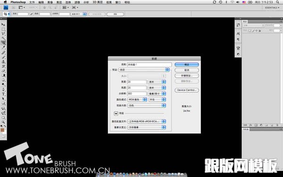Click the foreground color swatch
This screenshot has width=283, height=177.
[2, 130]
